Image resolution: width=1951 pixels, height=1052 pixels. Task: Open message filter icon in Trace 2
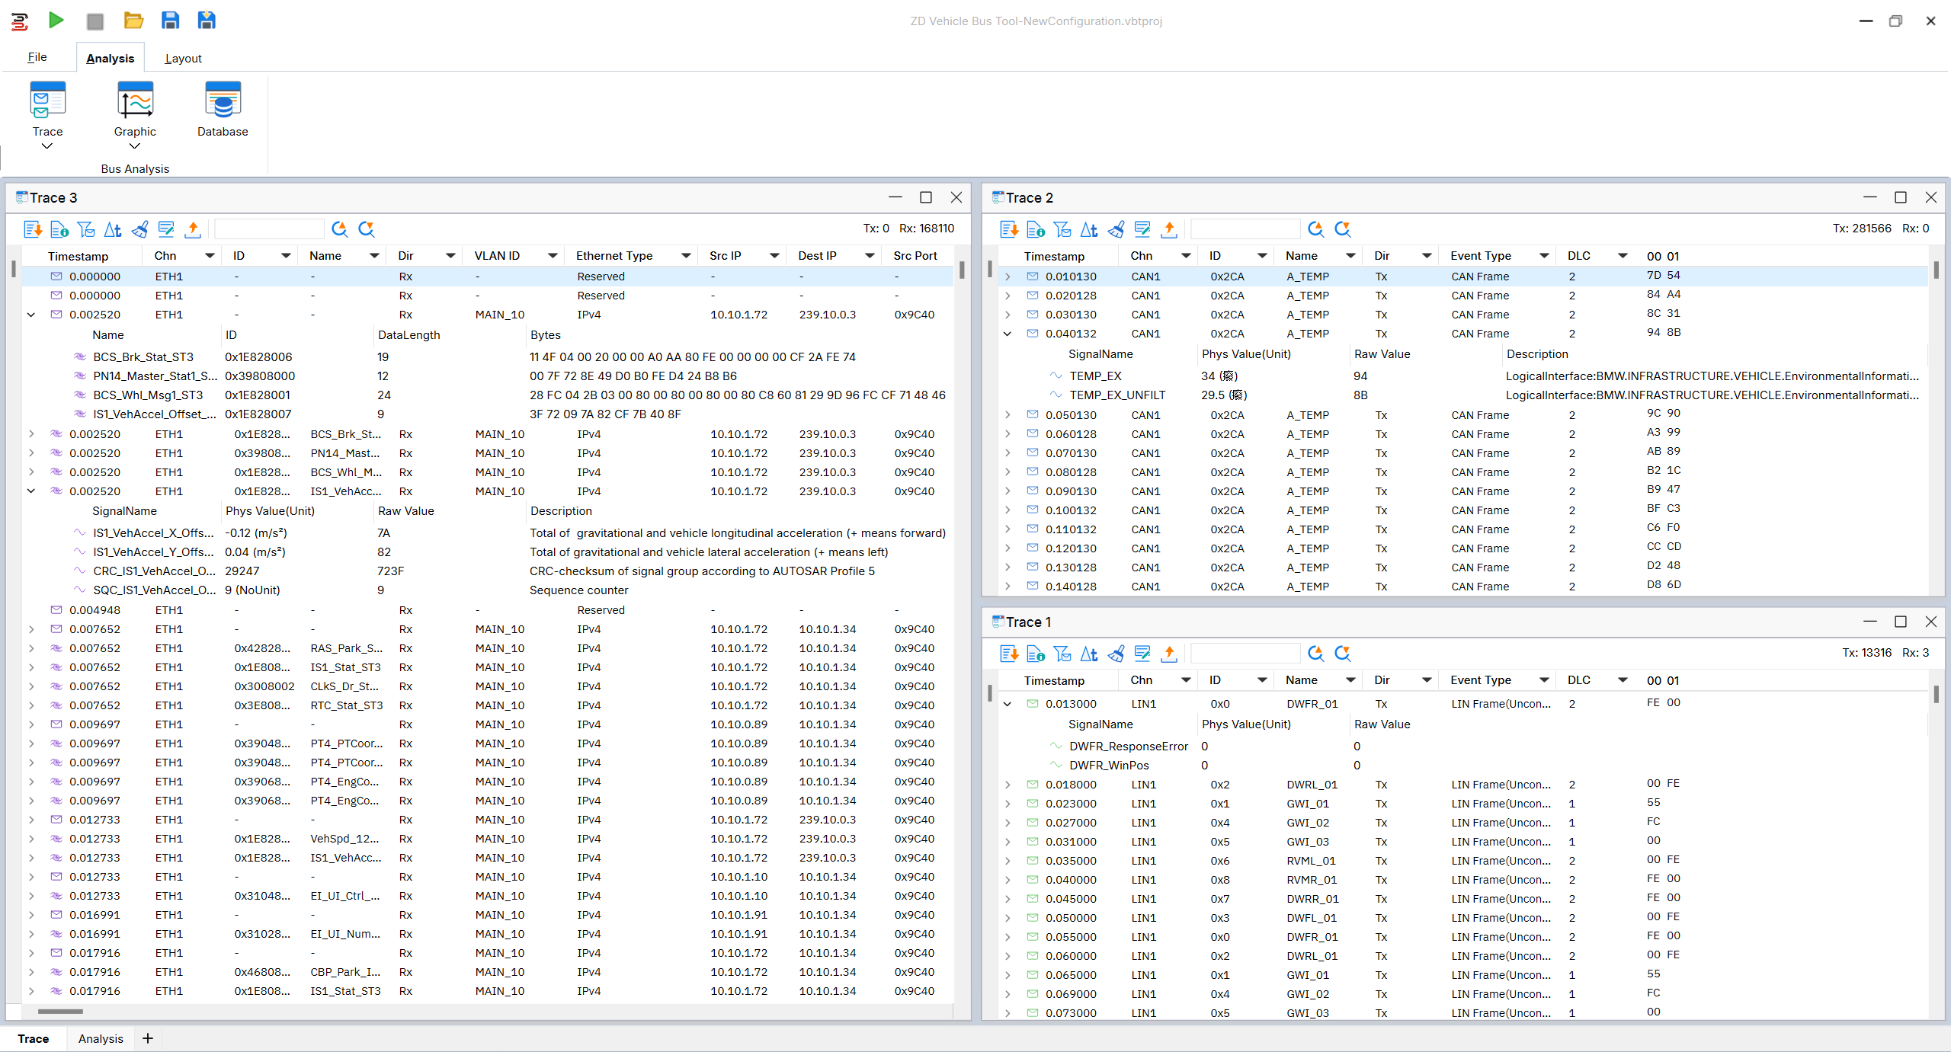click(x=1062, y=229)
